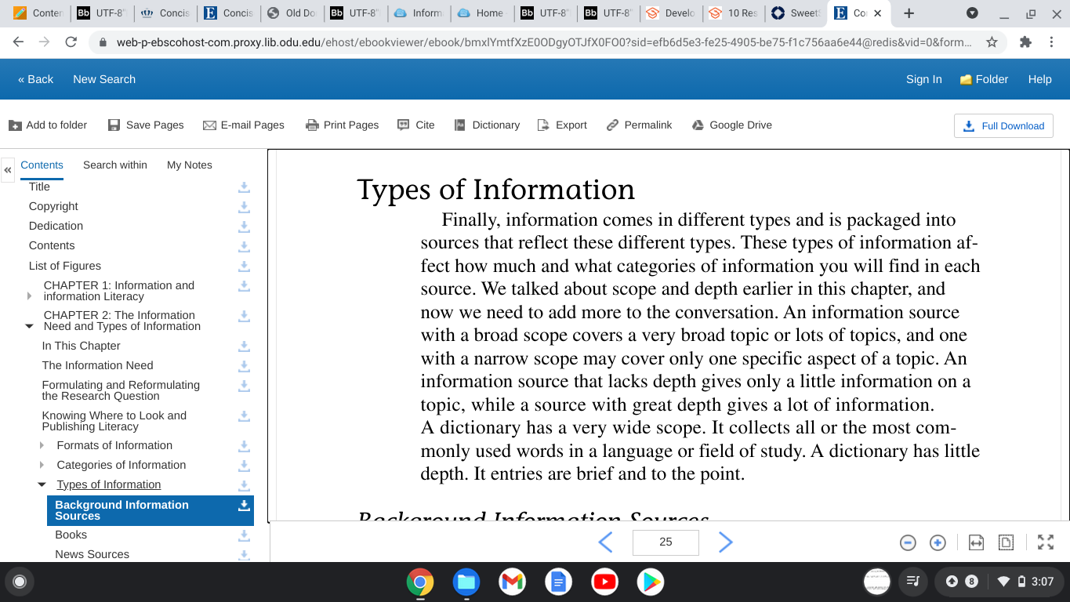The image size is (1070, 602).
Task: Click the Export option
Action: [562, 125]
